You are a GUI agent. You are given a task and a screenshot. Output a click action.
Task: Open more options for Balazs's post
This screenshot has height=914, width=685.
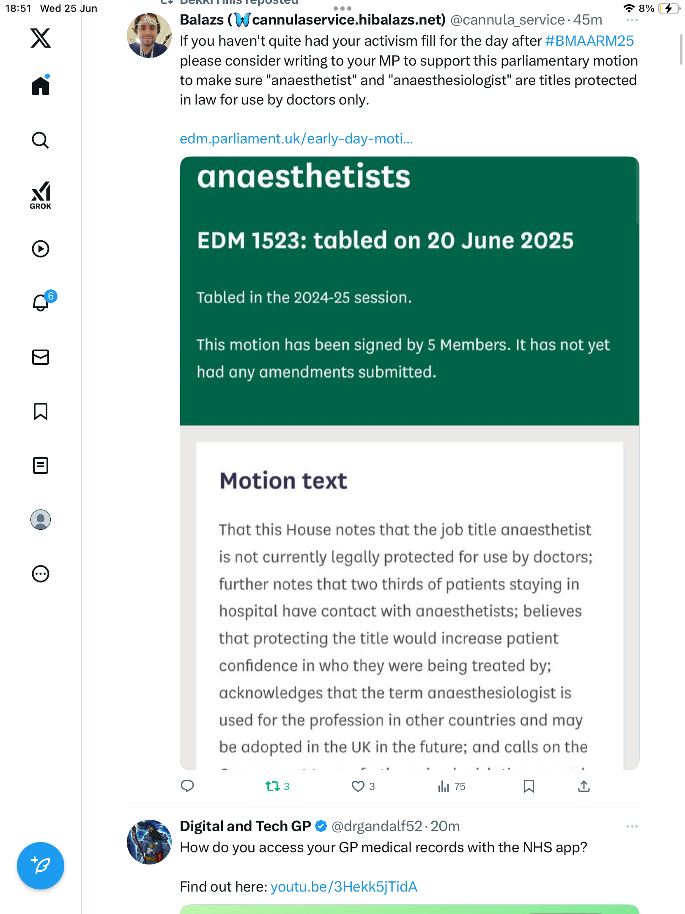point(632,20)
